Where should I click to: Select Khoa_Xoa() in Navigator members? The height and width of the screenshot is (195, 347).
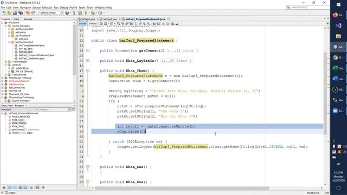point(18,126)
